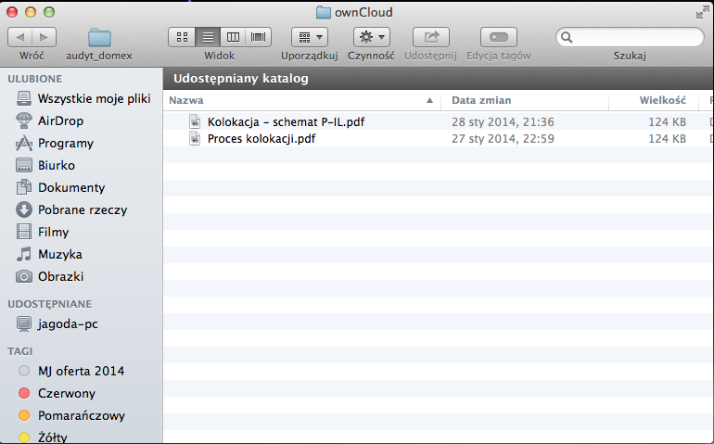Open Wszystkie moje pliki in sidebar
714x444 pixels.
coord(83,98)
